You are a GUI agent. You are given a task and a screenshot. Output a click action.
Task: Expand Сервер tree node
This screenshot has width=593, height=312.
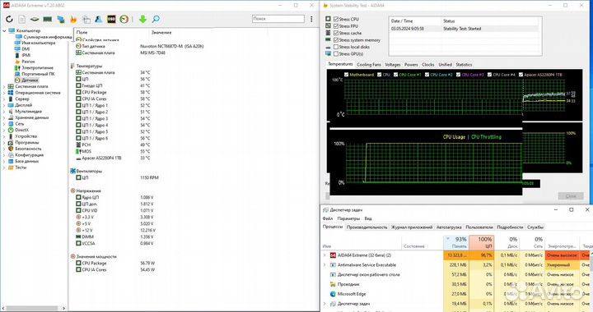click(4, 99)
